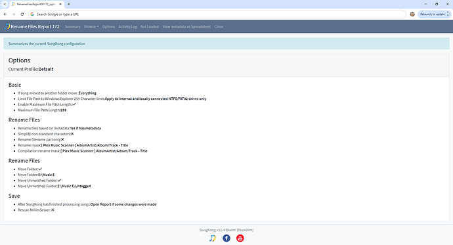Open the tab search chevron button
This screenshot has width=453, height=245.
click(x=5, y=4)
